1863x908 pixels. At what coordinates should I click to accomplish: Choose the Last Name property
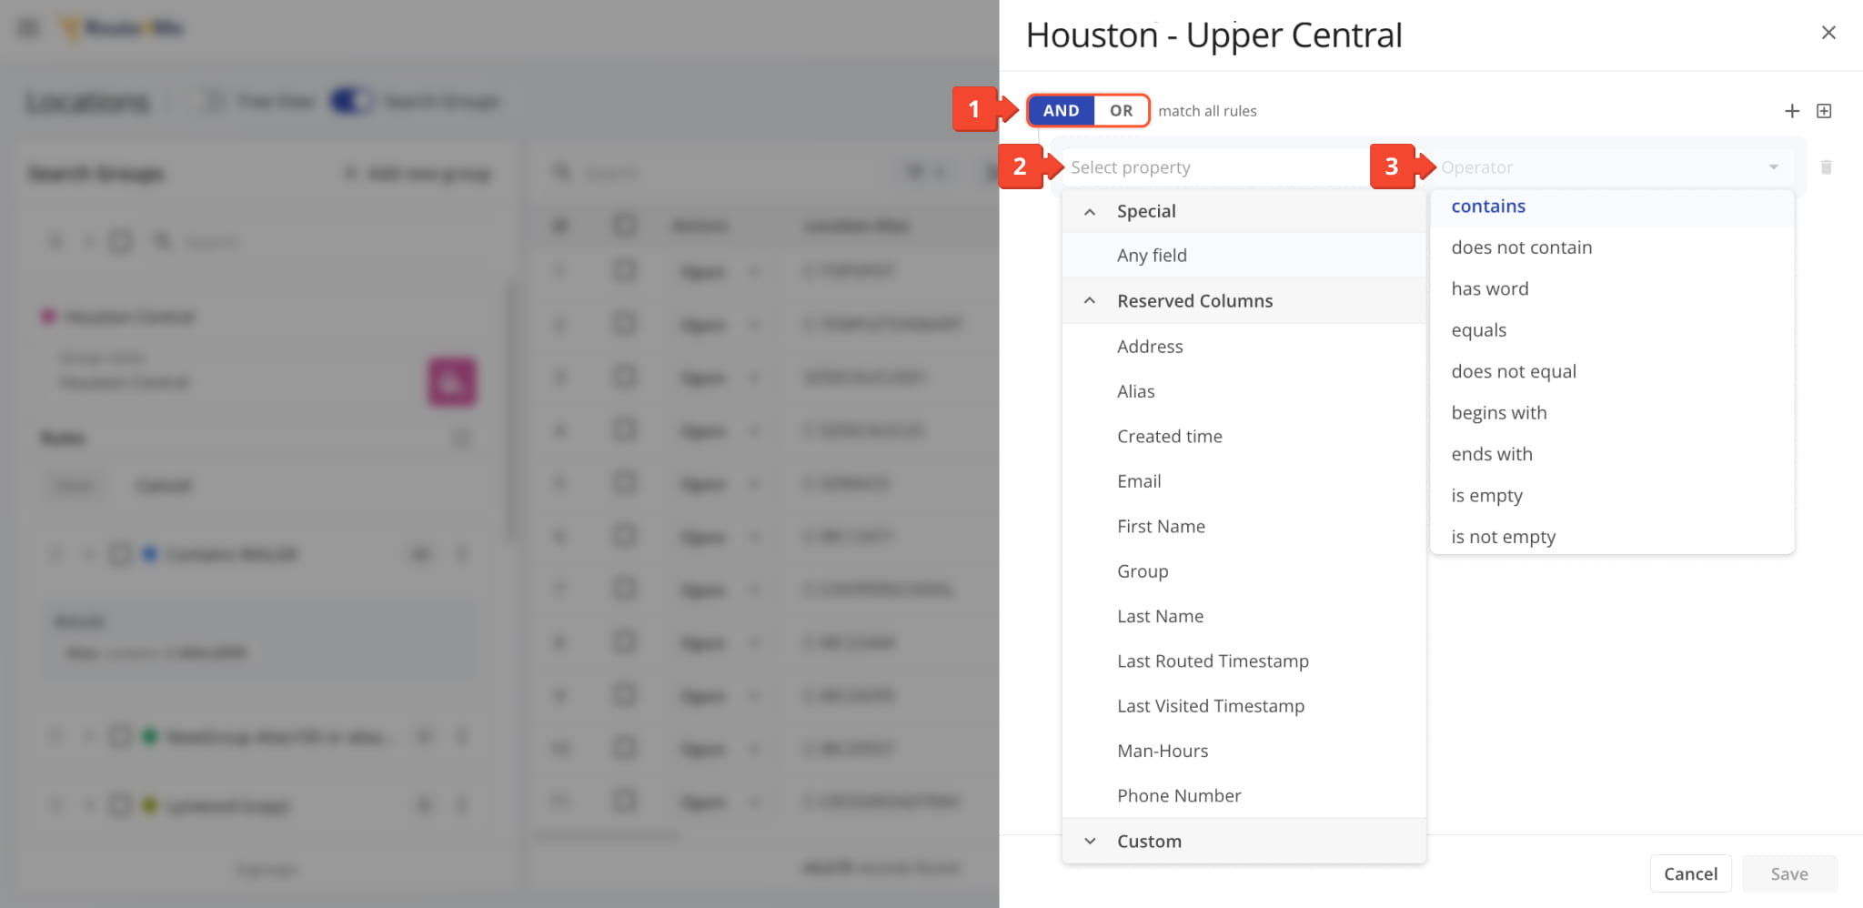1244,616
